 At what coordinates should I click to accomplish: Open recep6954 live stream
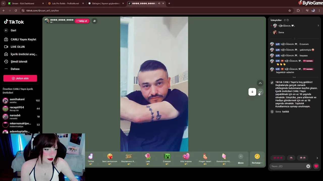click(21, 109)
